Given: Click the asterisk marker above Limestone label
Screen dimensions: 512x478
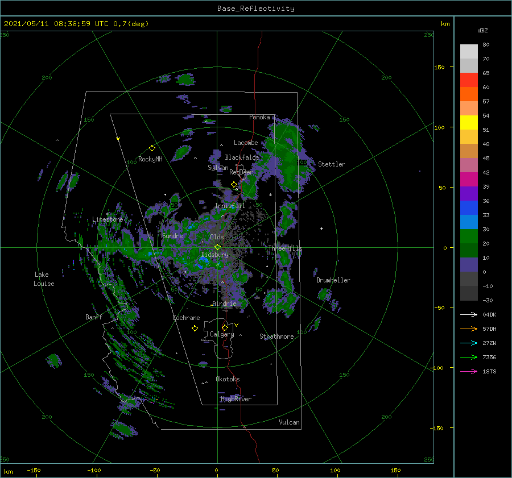Looking at the screenshot, I should [x=108, y=214].
